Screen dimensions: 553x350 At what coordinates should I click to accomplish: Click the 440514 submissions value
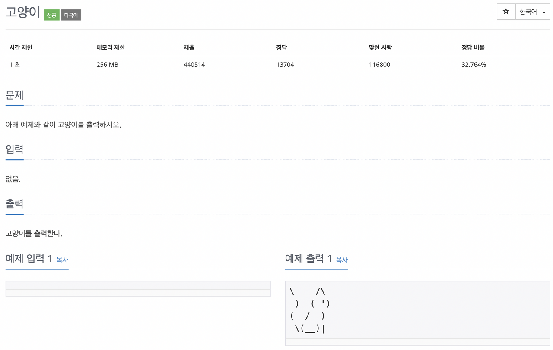tap(194, 65)
